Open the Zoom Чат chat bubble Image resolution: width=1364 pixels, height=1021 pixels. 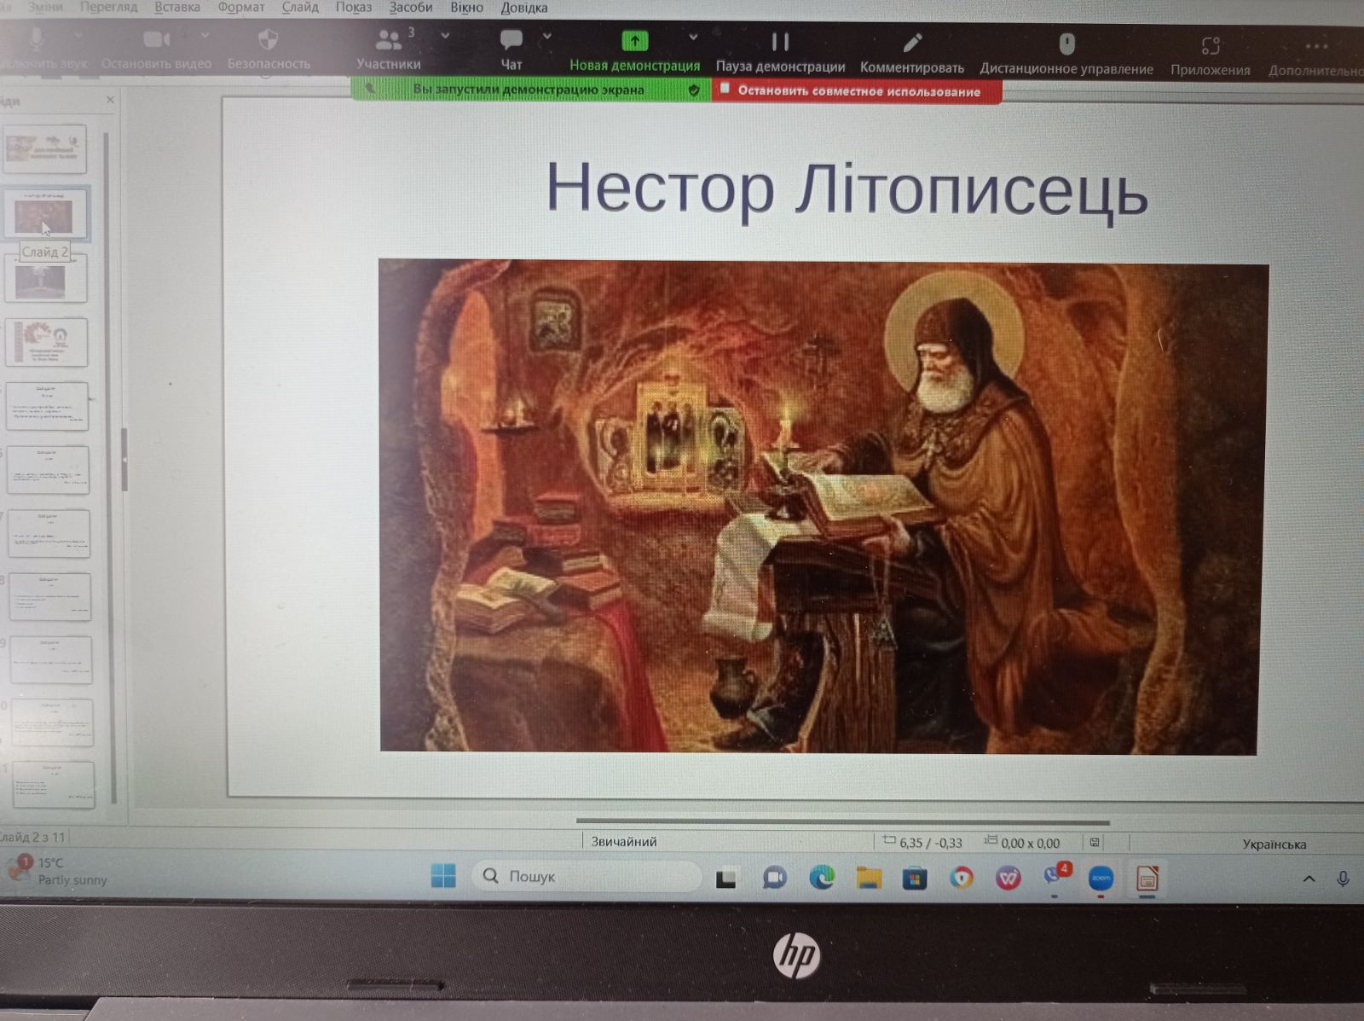click(x=511, y=39)
